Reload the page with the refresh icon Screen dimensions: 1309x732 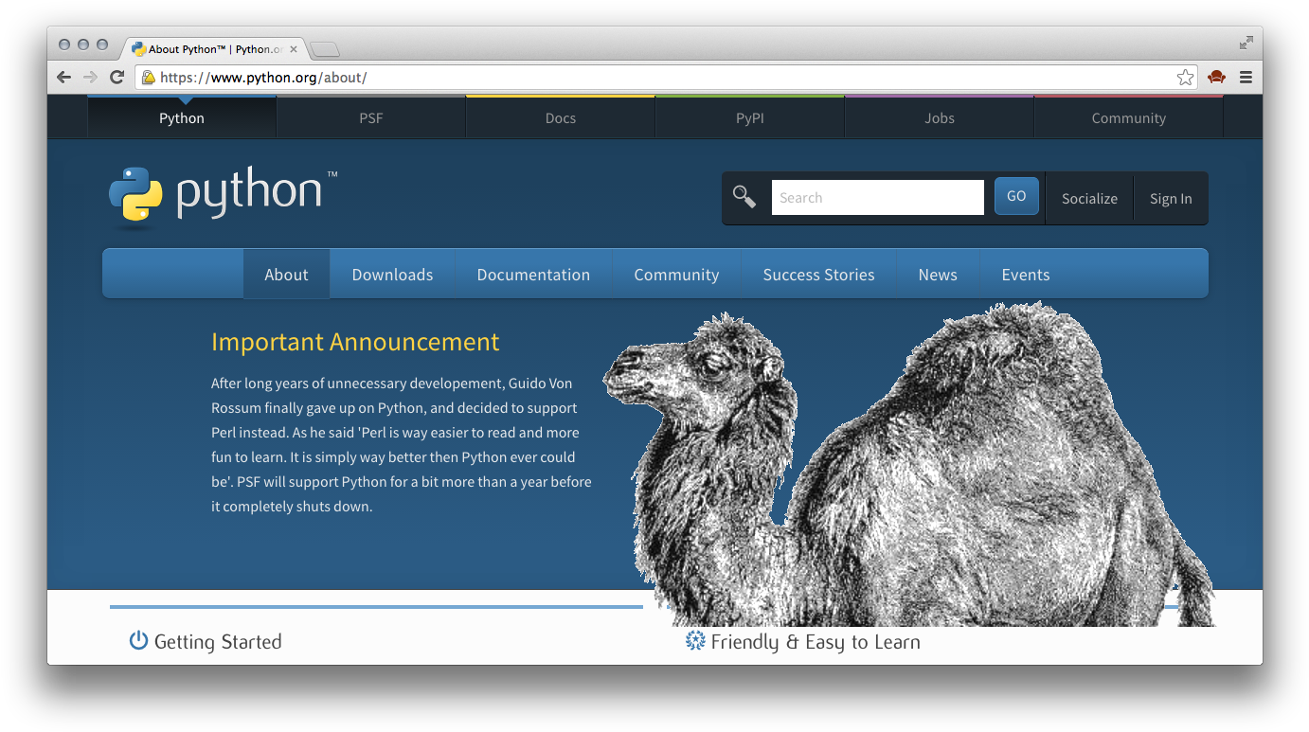pos(117,78)
